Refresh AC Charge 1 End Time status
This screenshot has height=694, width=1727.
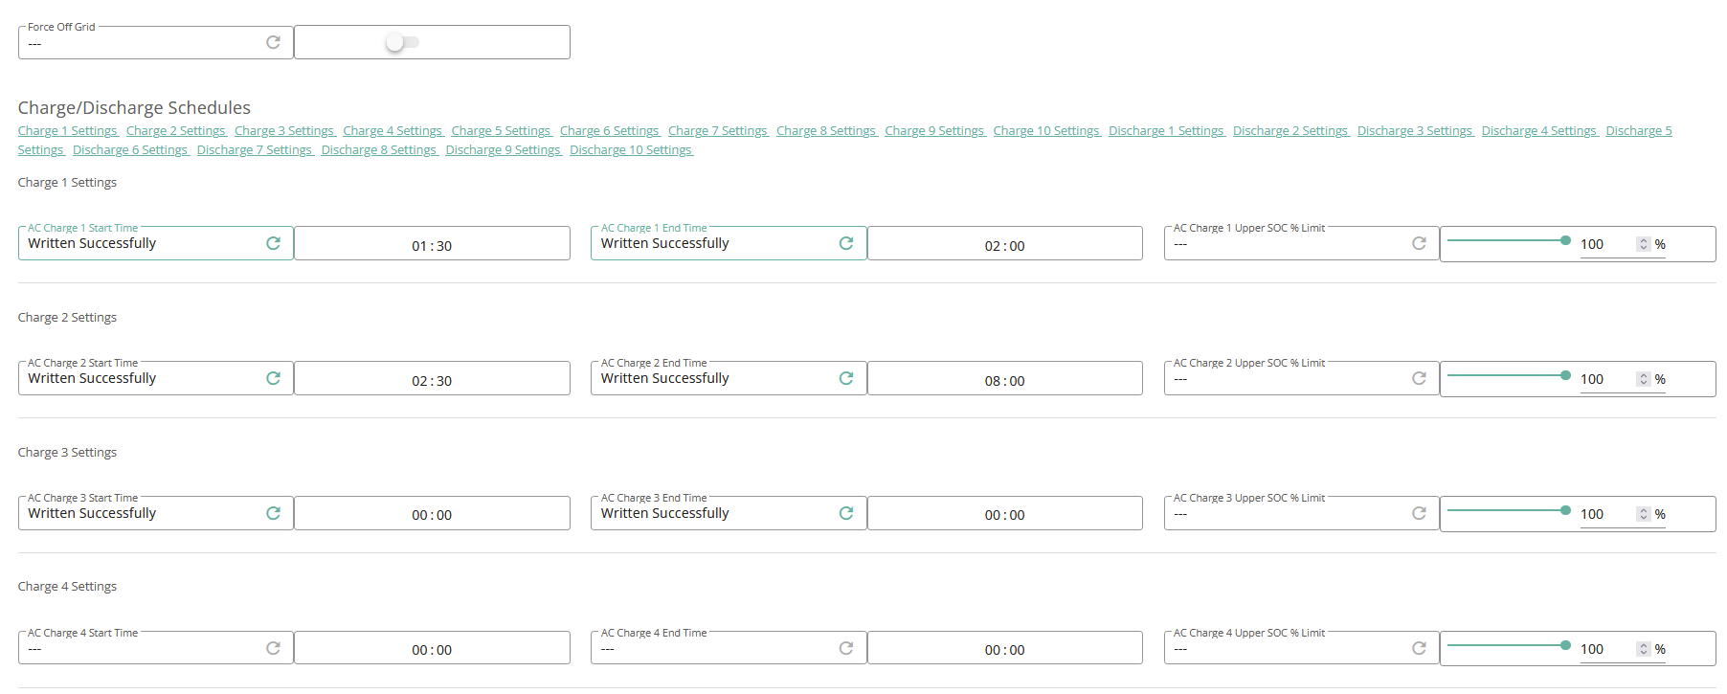pyautogui.click(x=846, y=243)
